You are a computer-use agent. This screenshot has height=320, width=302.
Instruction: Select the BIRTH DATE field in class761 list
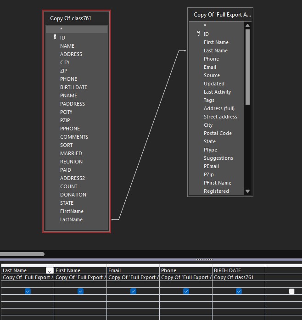pyautogui.click(x=73, y=87)
